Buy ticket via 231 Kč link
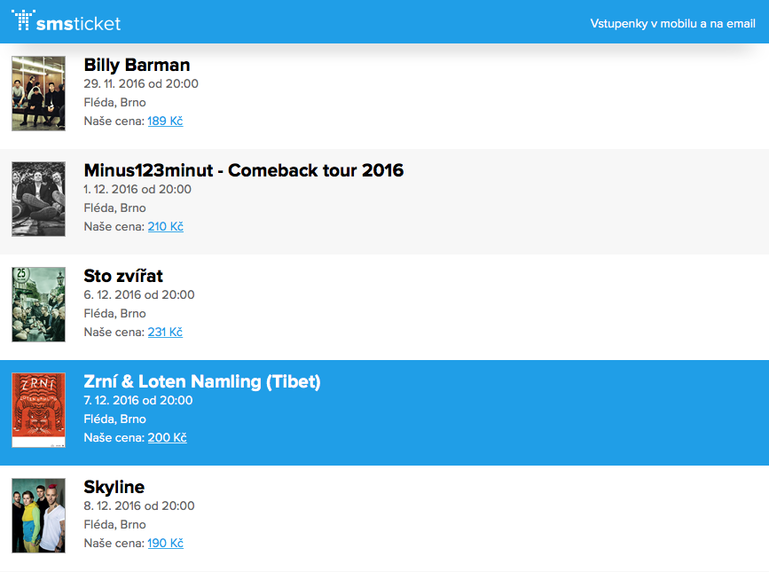The width and height of the screenshot is (769, 572). [x=165, y=332]
